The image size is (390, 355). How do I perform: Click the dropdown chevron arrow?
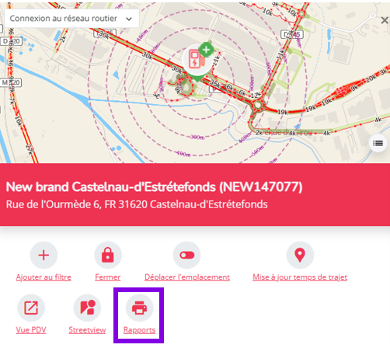129,19
